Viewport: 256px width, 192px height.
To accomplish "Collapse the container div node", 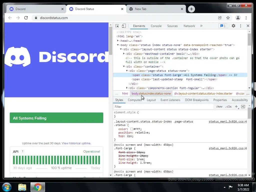I will tap(124, 66).
